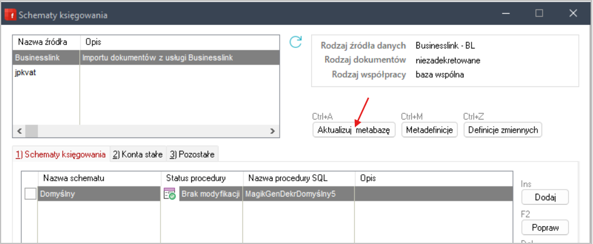
Task: Click the Dodaj button
Action: pos(545,197)
